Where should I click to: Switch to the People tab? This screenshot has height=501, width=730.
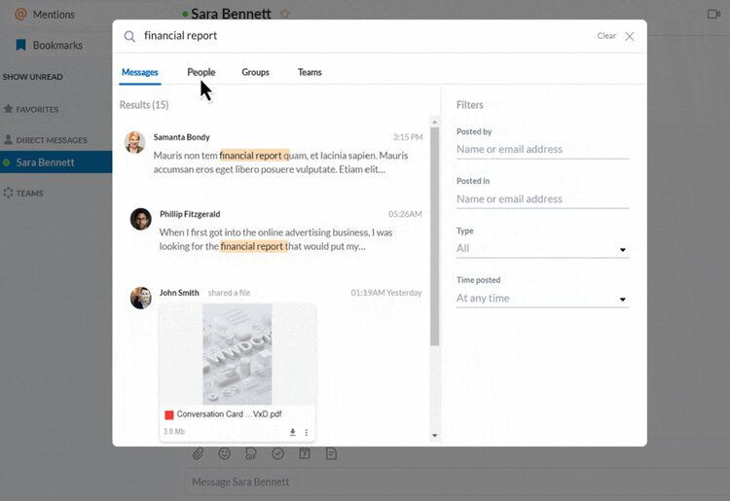coord(201,72)
